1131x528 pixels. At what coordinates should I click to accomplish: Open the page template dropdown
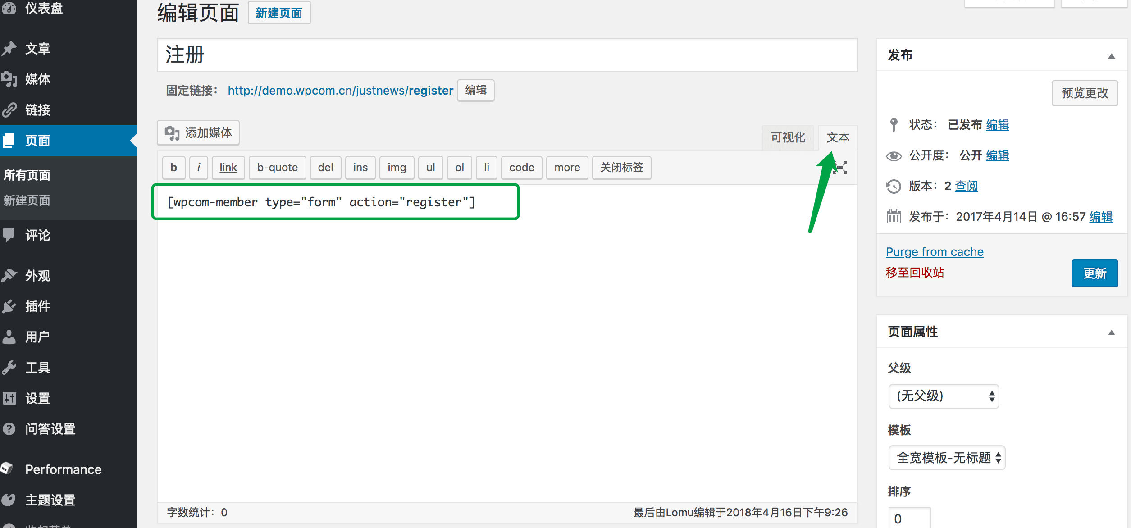click(x=947, y=458)
